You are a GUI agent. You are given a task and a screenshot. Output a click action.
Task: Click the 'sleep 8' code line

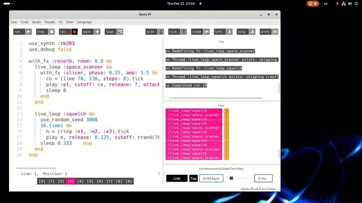(56, 90)
